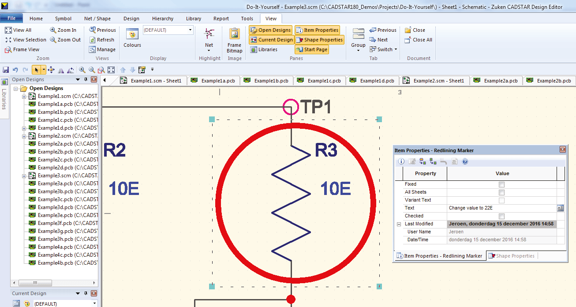Click the Rotate icon in the toolbar

[x=70, y=70]
